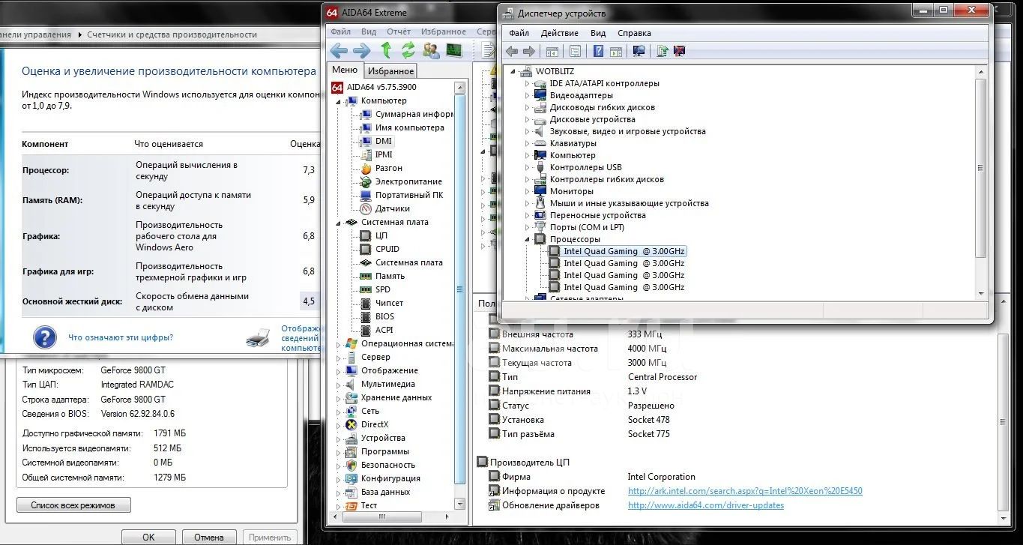Expand the Мультимедиа node in AIDA64 tree
Viewport: 1023px width, 545px height.
click(339, 384)
